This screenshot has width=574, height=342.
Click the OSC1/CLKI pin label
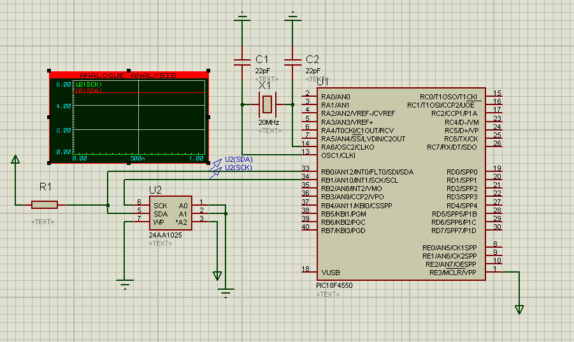pyautogui.click(x=339, y=156)
